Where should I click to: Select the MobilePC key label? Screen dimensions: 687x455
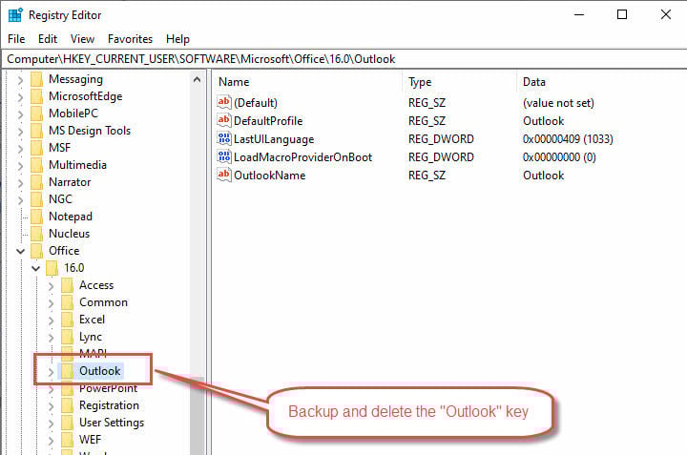point(73,114)
